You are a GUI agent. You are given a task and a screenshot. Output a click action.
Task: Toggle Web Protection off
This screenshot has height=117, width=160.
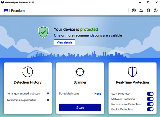150,94
